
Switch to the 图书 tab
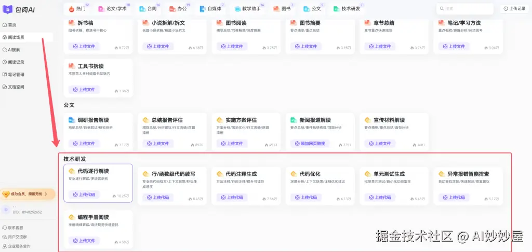pos(282,9)
